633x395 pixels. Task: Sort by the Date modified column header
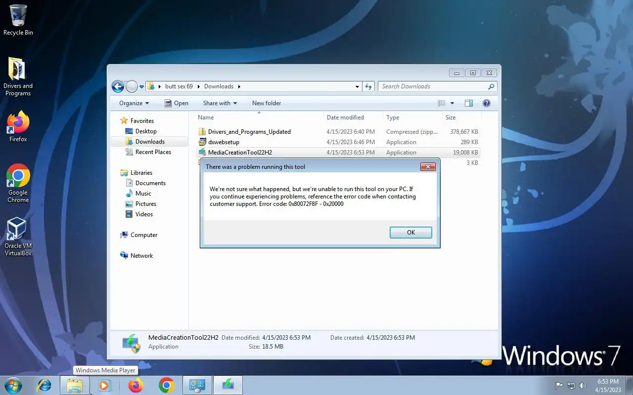click(x=353, y=118)
